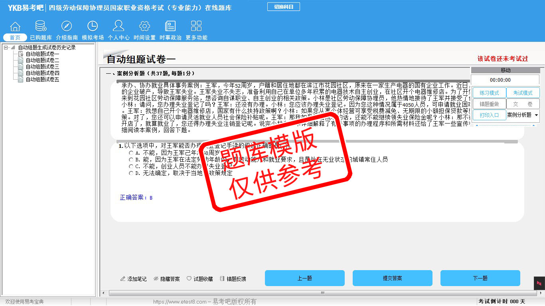
Task: Open the 介绍指南 compass icon
Action: (67, 27)
